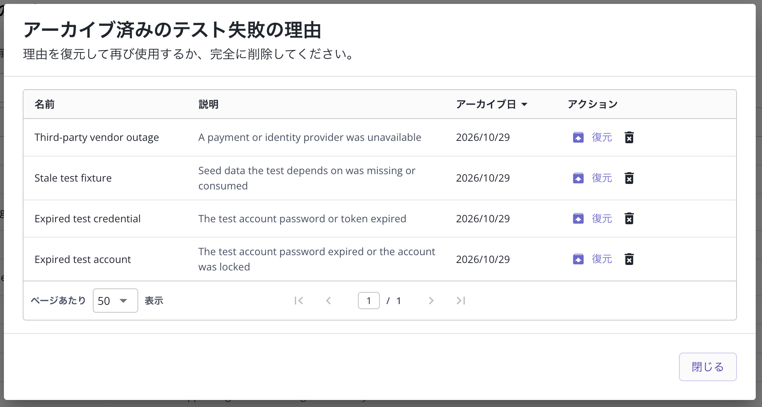Jump to last page icon
Image resolution: width=762 pixels, height=407 pixels.
pos(461,301)
